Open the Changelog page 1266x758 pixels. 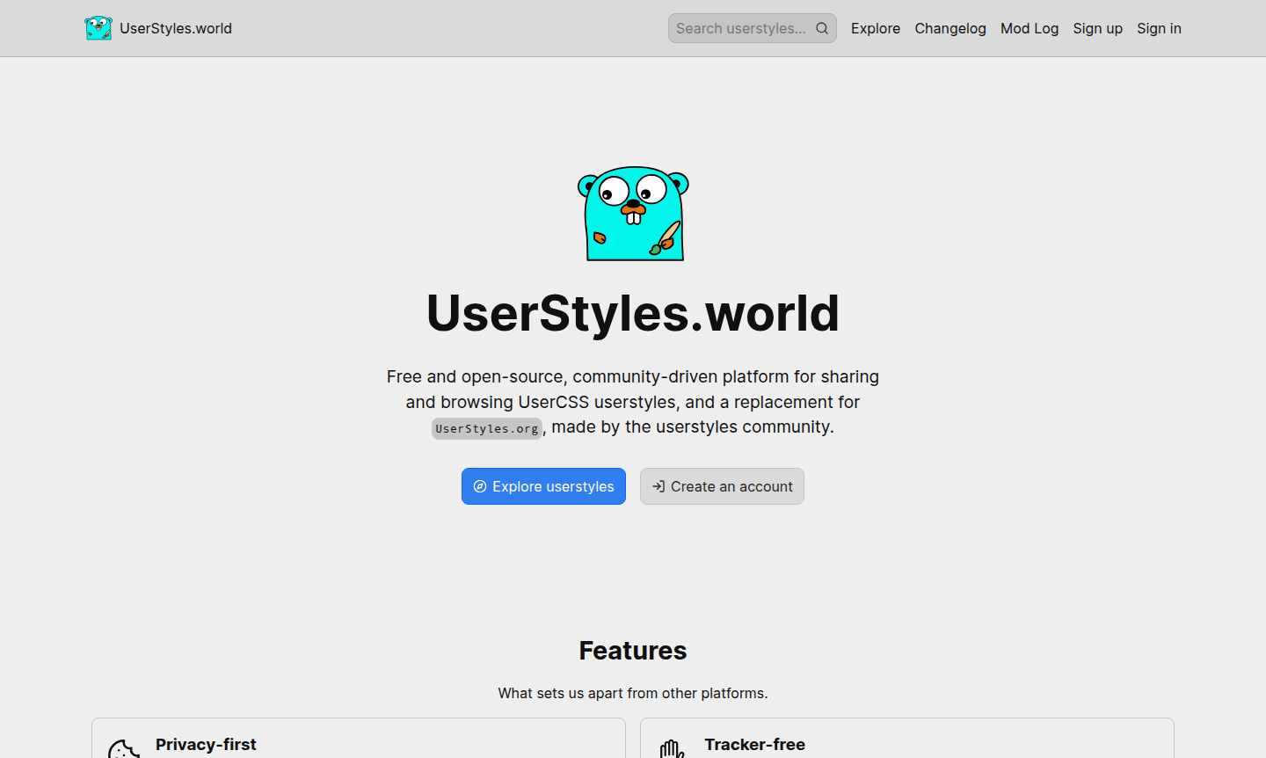pyautogui.click(x=950, y=28)
